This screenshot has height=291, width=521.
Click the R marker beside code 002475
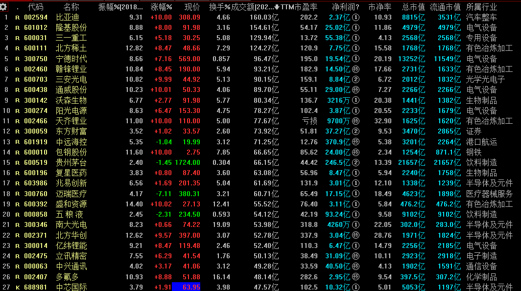click(x=17, y=256)
